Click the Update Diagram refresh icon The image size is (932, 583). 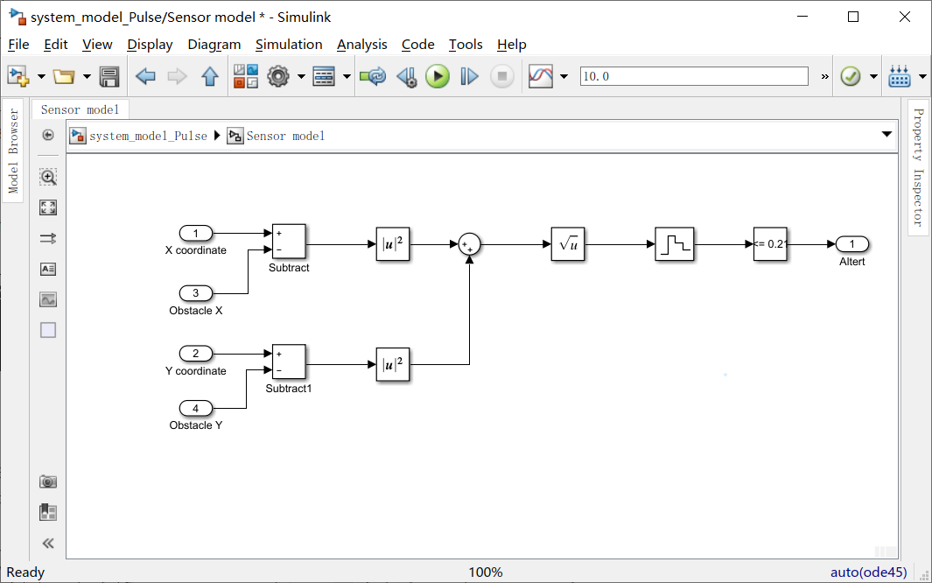(x=373, y=76)
